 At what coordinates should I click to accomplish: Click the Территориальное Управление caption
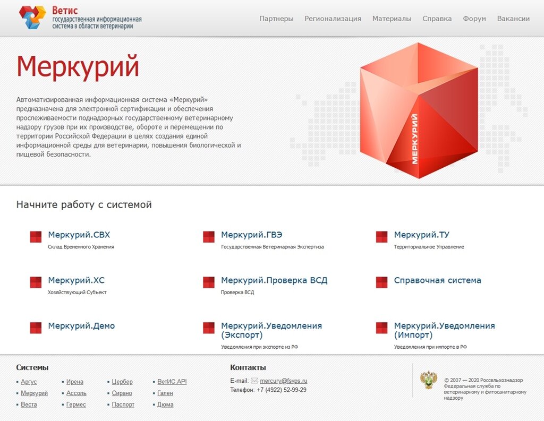429,247
